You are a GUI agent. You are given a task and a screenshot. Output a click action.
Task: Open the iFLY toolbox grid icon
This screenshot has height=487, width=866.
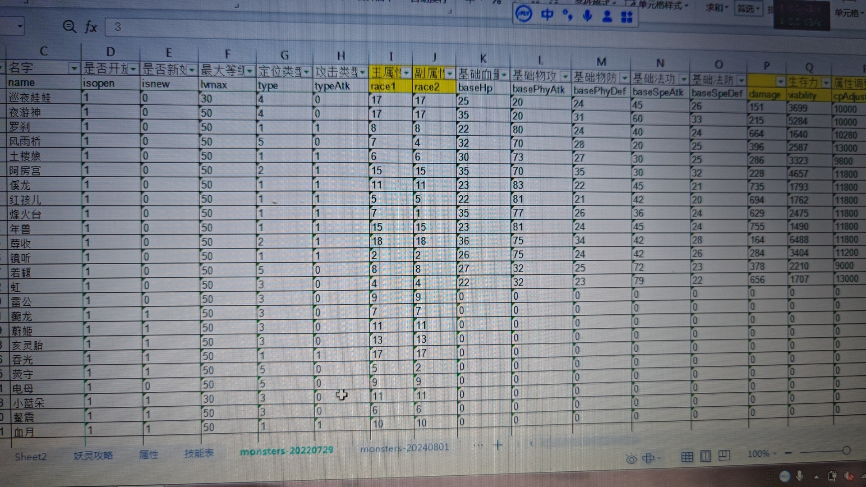pyautogui.click(x=626, y=17)
